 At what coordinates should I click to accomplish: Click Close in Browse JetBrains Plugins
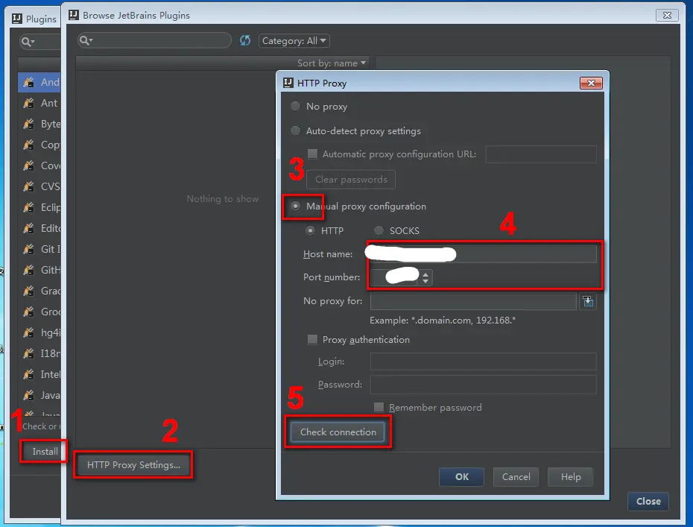click(648, 501)
